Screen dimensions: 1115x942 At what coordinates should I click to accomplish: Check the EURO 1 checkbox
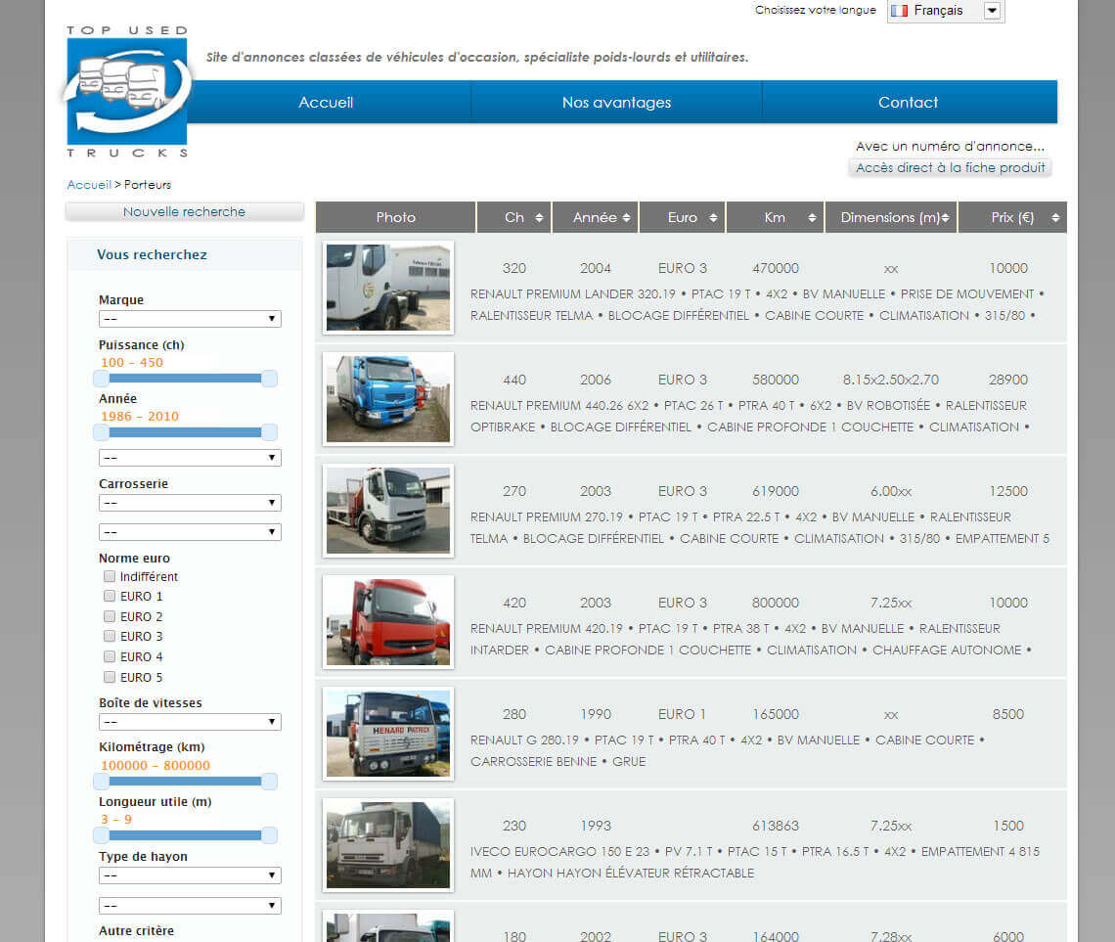[x=109, y=596]
